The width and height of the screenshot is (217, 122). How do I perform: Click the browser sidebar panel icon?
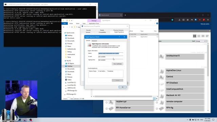(x=183, y=20)
